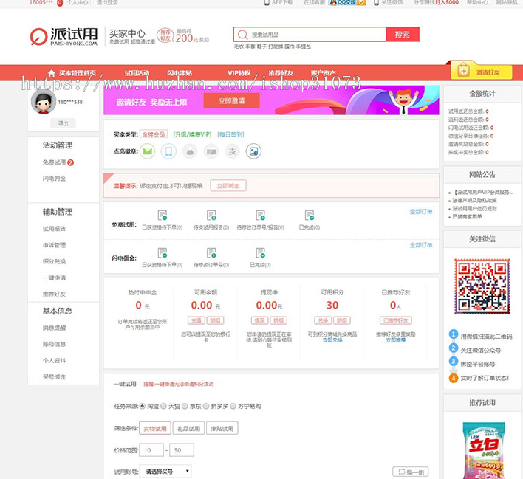Click the home icon beside 买家管理首页

pyautogui.click(x=52, y=73)
